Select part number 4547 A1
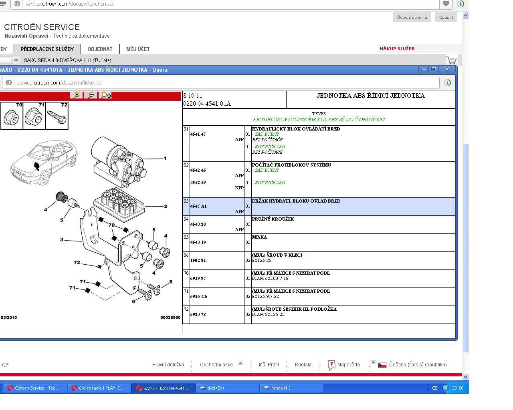Screen dimensions: 513x410 click(198, 206)
